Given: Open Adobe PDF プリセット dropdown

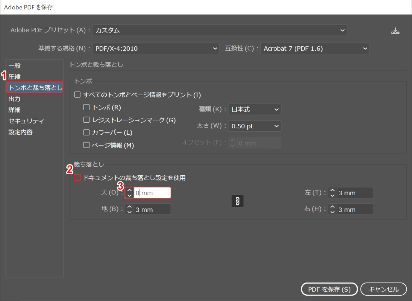Looking at the screenshot, I should 220,30.
